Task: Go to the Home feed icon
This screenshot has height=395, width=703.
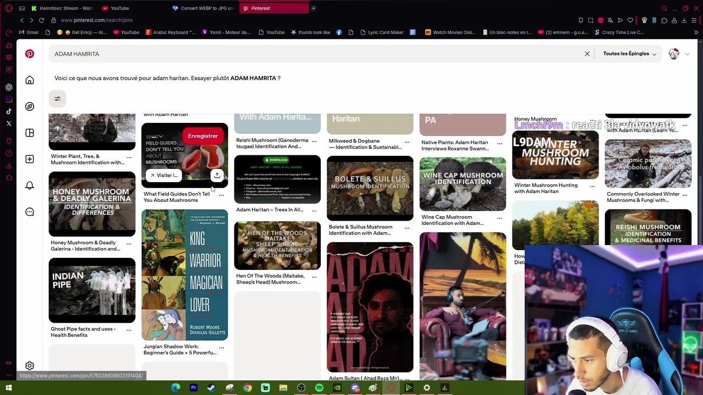Action: click(x=30, y=80)
